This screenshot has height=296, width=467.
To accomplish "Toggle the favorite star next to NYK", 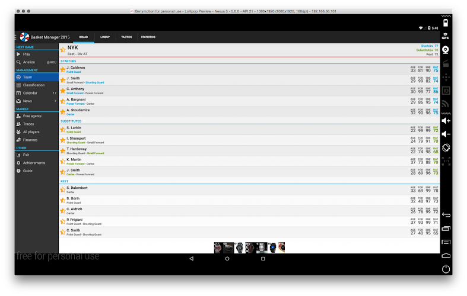I will [x=63, y=50].
